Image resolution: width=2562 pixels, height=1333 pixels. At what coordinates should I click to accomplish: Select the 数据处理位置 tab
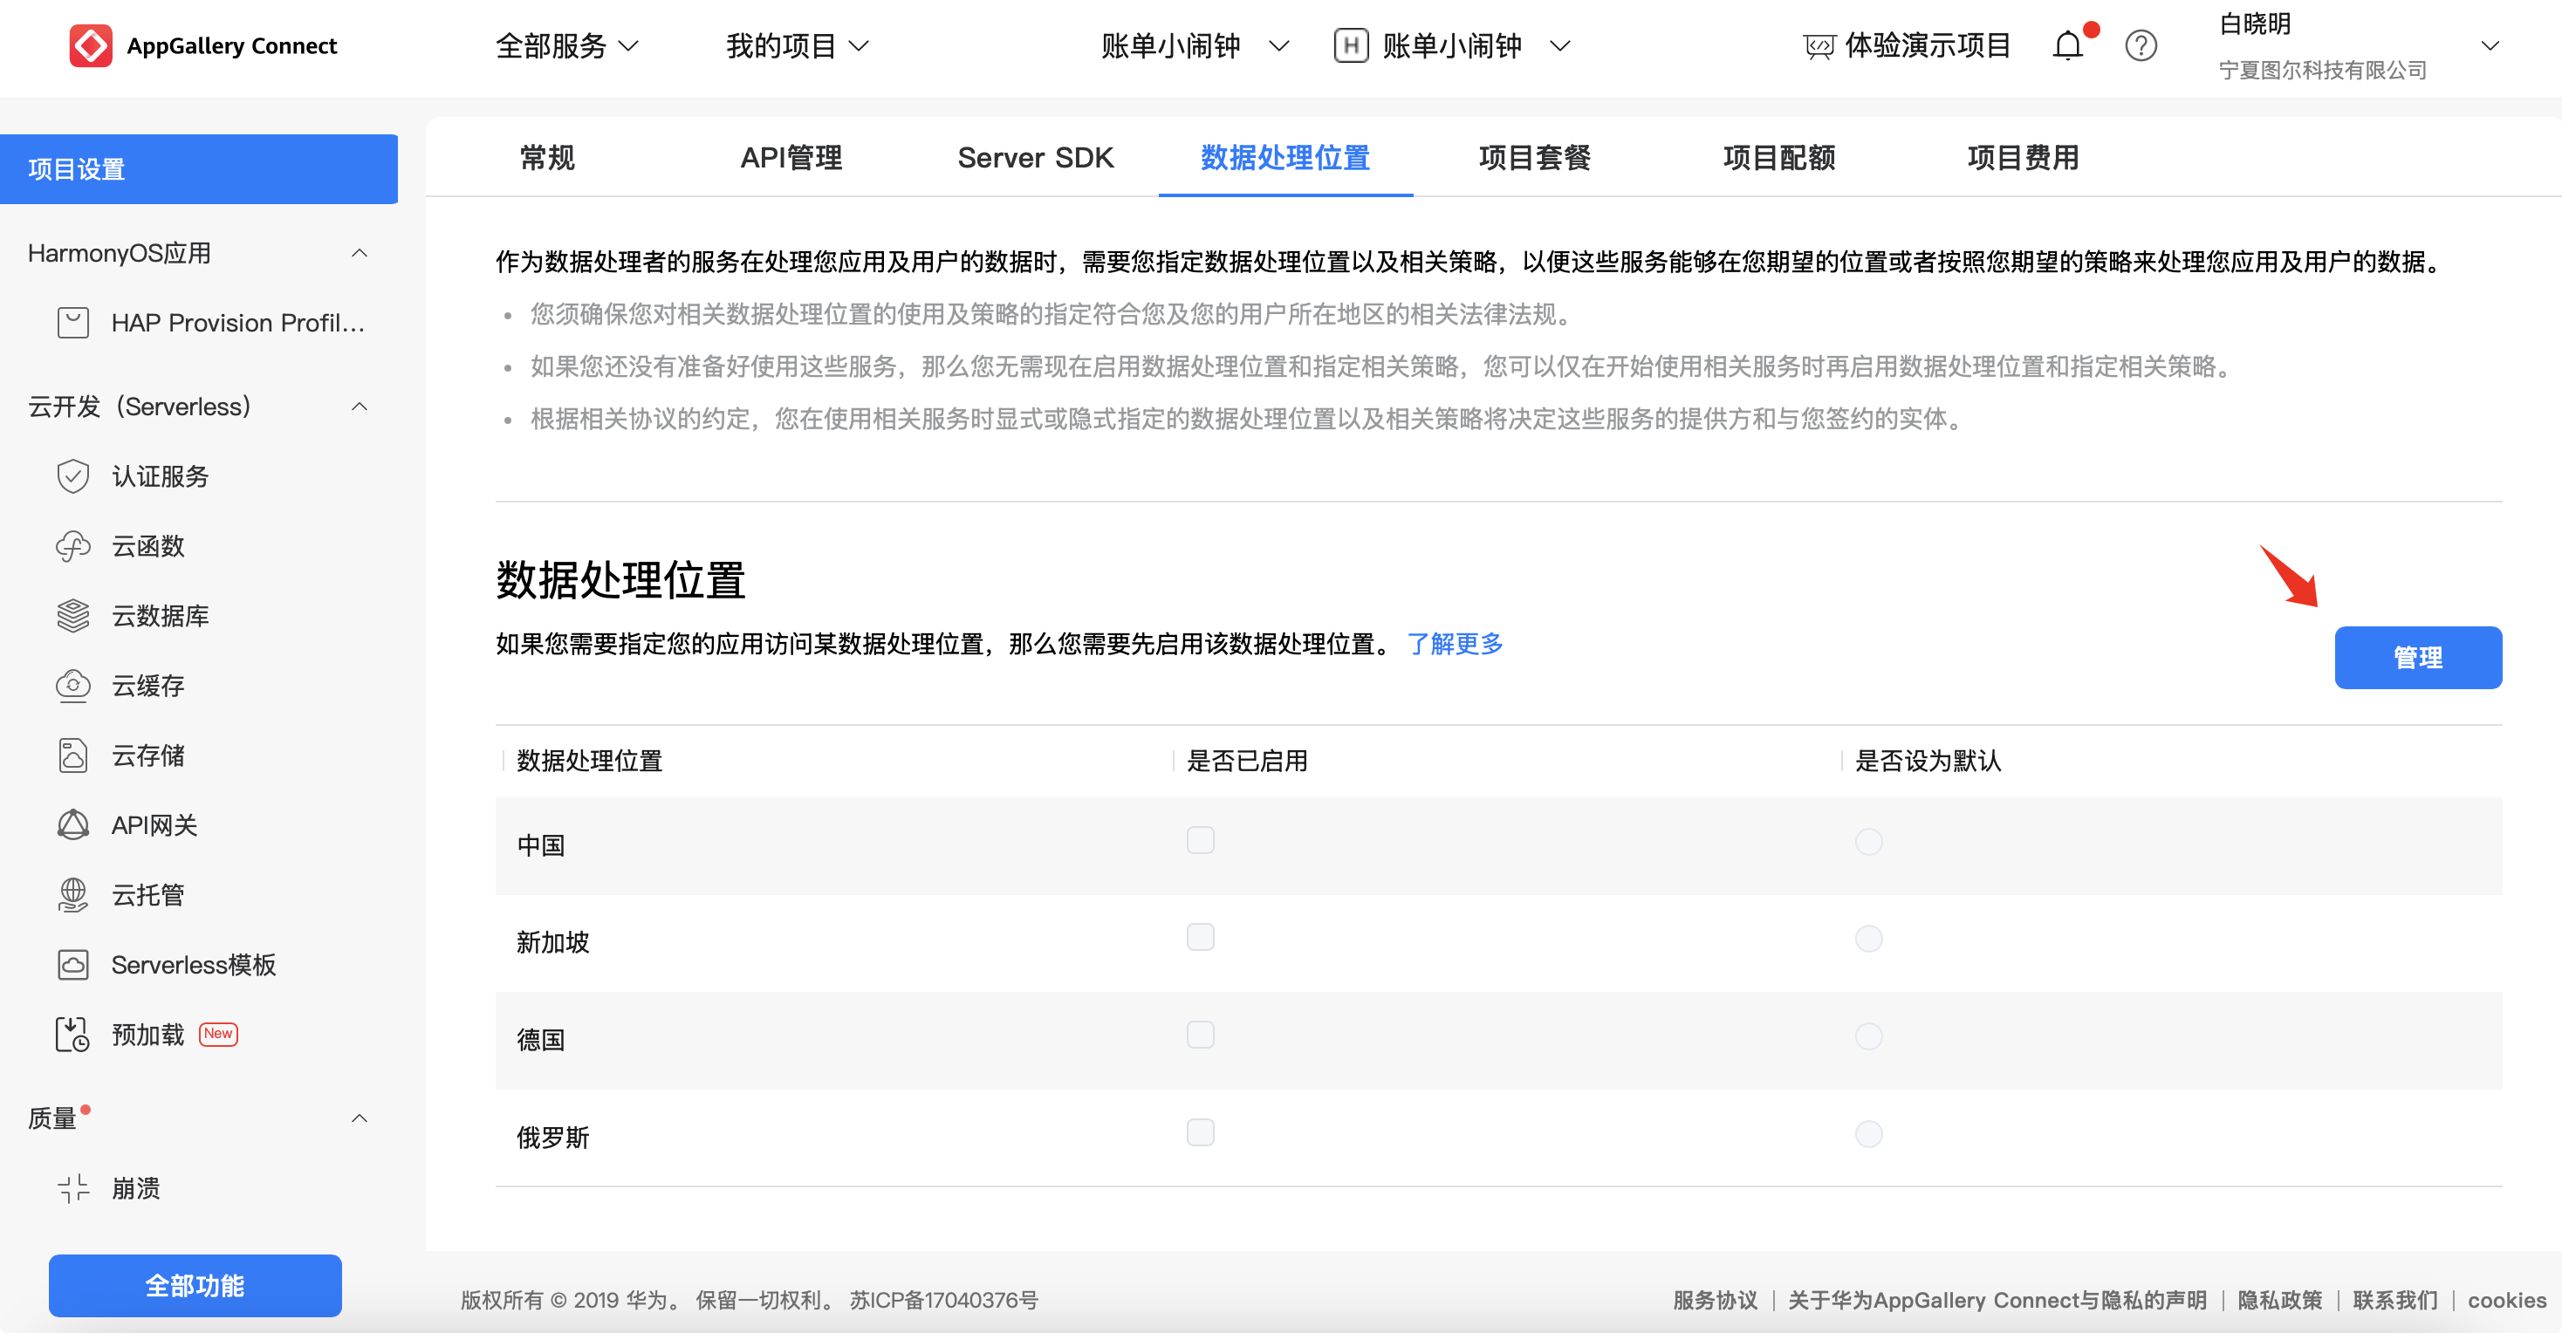click(1285, 158)
